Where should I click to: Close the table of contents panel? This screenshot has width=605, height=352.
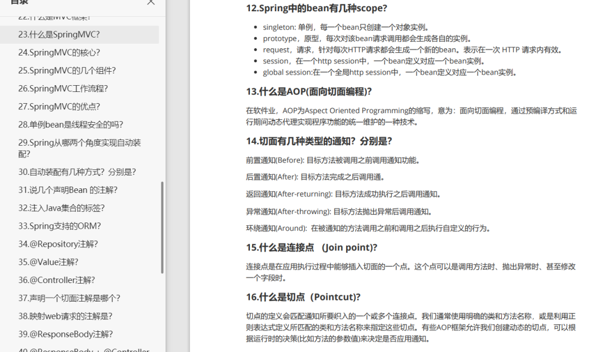click(151, 2)
